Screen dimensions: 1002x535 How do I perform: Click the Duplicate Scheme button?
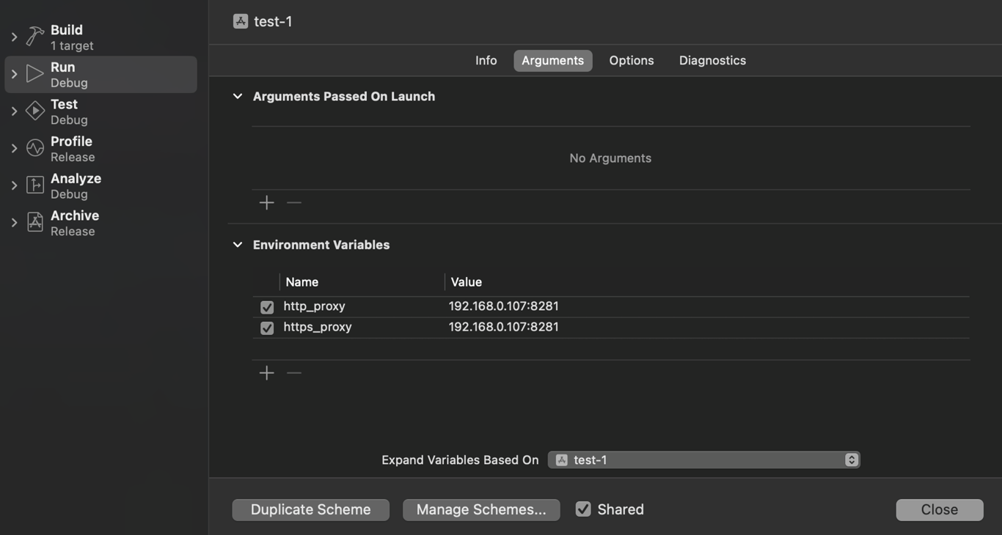tap(310, 510)
